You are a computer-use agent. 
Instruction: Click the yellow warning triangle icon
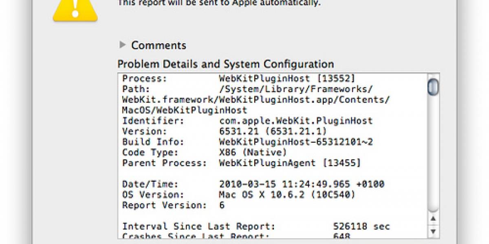pos(75,10)
